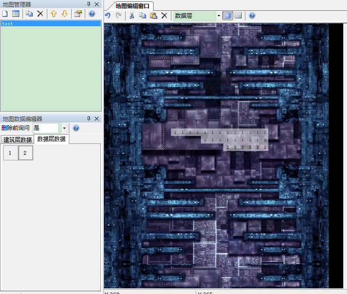
Task: Open map properties list icon
Action: tap(15, 14)
